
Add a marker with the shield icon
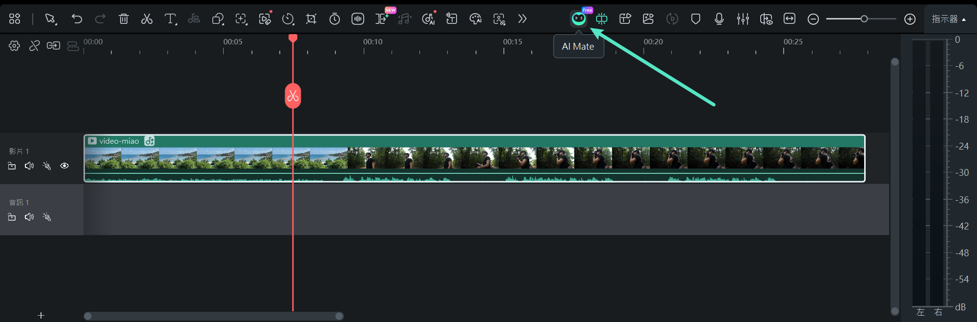695,19
